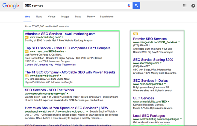This screenshot has height=126, width=197.
Task: Open Top SEO Service ad link
Action: pyautogui.click(x=67, y=48)
